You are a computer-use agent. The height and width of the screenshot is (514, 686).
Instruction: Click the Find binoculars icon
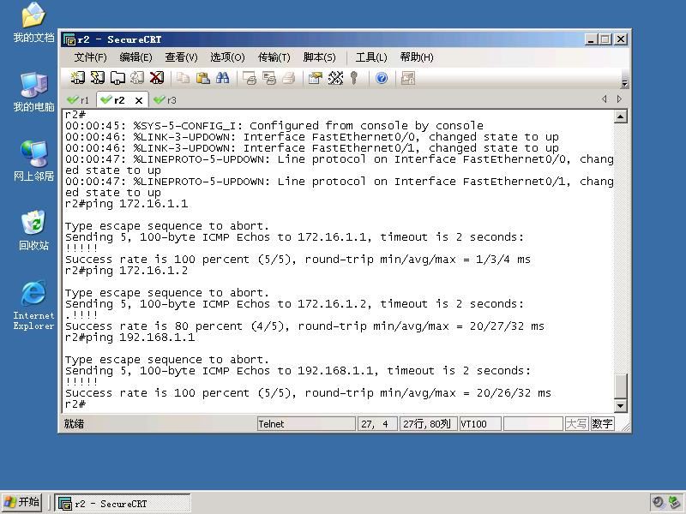point(222,78)
